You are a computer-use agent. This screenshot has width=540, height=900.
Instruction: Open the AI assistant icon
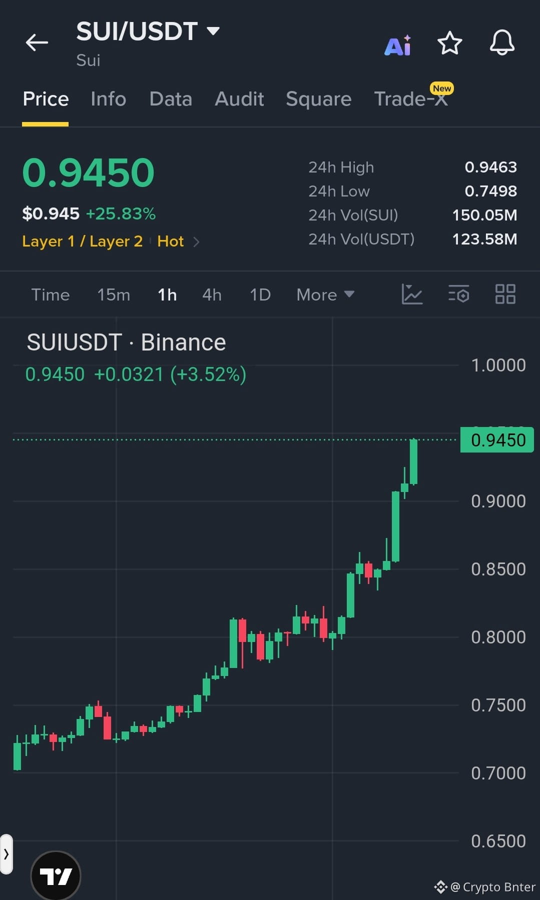398,45
